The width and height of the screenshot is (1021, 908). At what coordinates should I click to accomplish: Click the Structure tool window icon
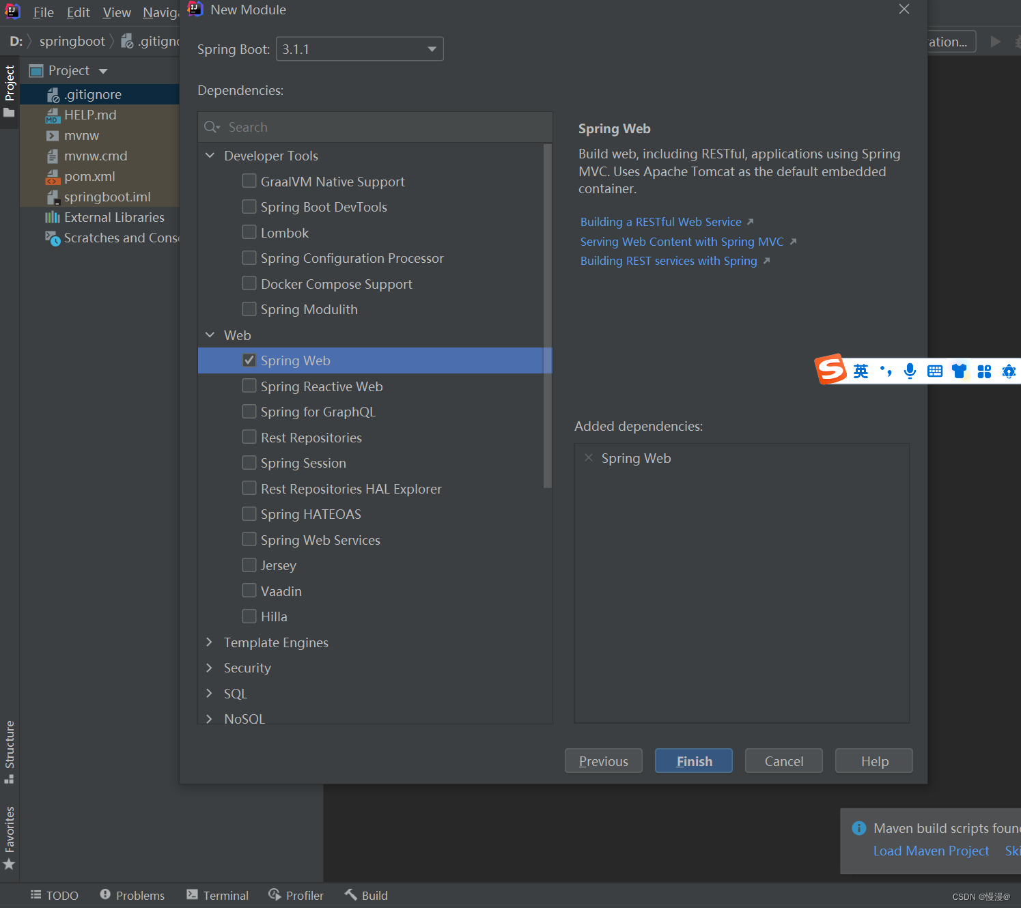(9, 778)
